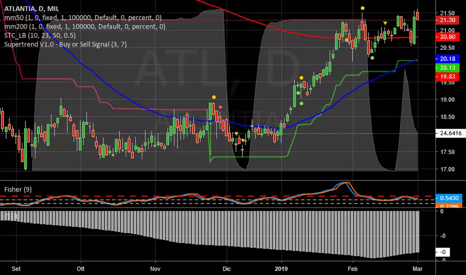Click the 17.00 price axis label

click(x=447, y=169)
